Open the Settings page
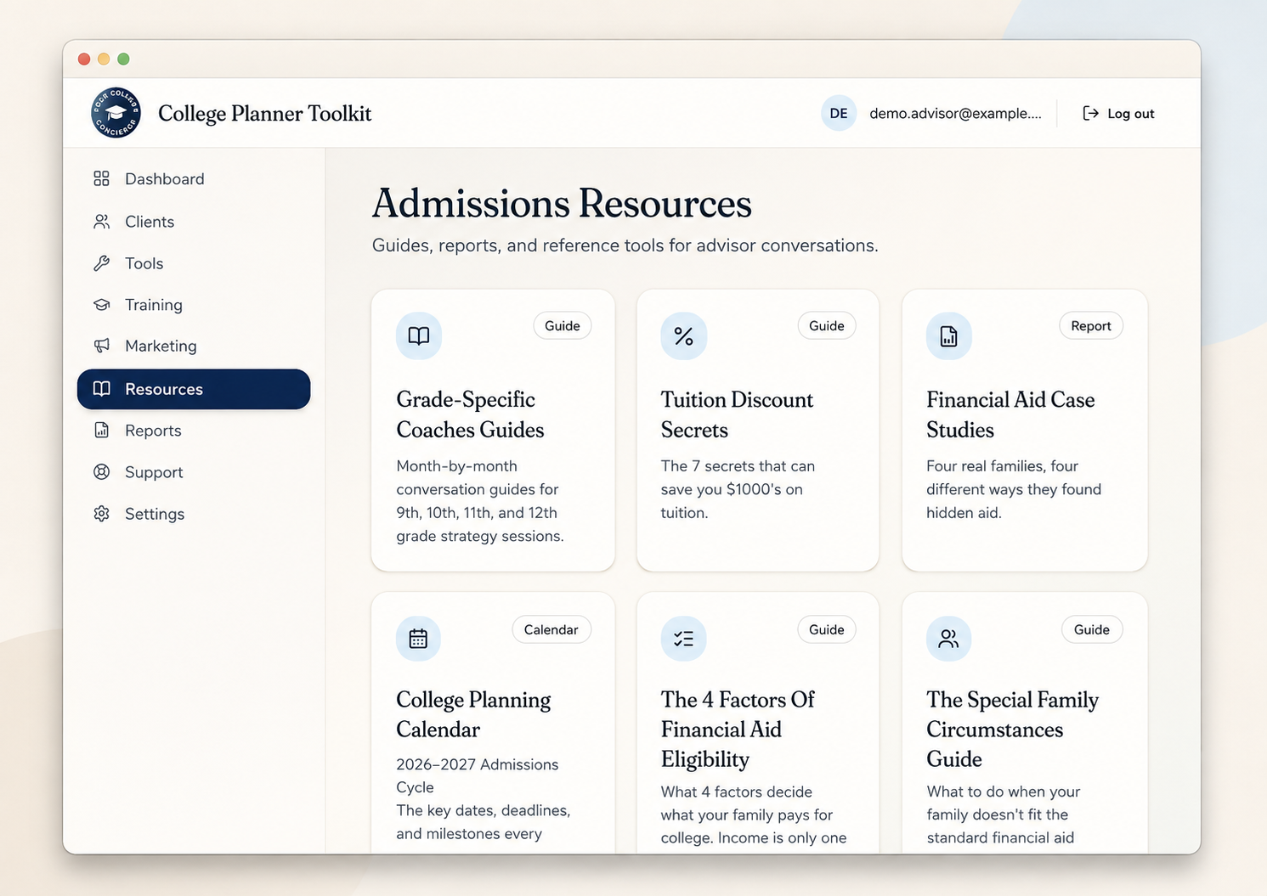This screenshot has width=1267, height=896. (194, 514)
